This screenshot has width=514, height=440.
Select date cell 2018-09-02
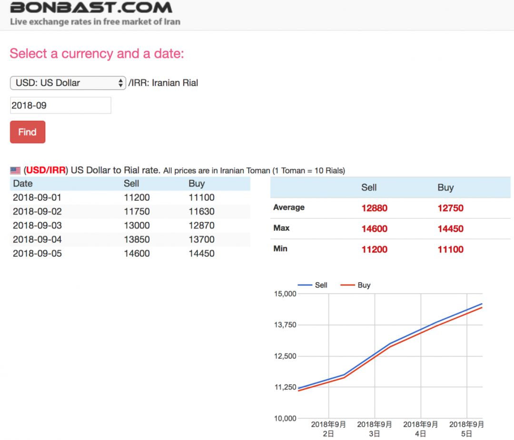(37, 212)
